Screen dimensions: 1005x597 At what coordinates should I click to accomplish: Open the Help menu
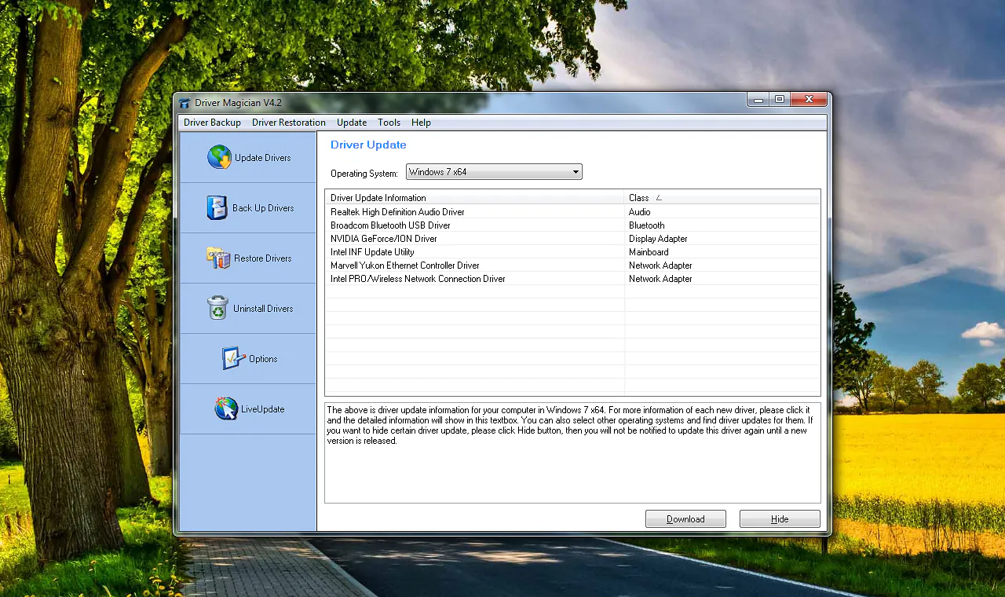(421, 123)
